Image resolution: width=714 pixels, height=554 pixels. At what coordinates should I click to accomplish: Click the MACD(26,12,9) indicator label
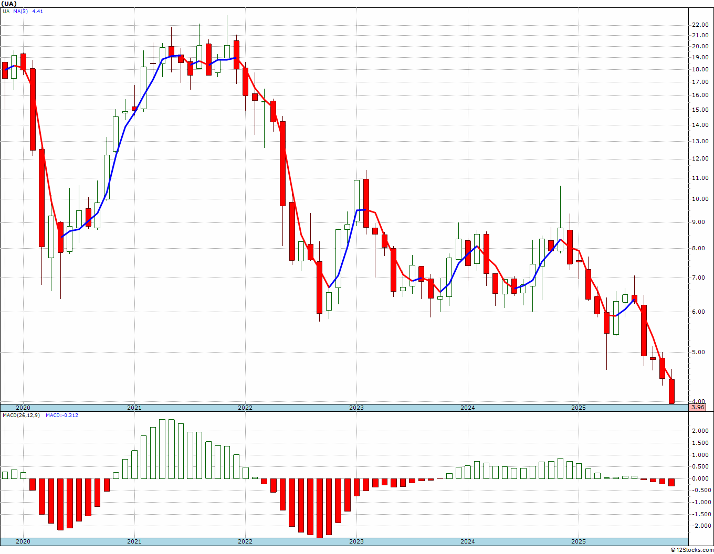tap(20, 415)
